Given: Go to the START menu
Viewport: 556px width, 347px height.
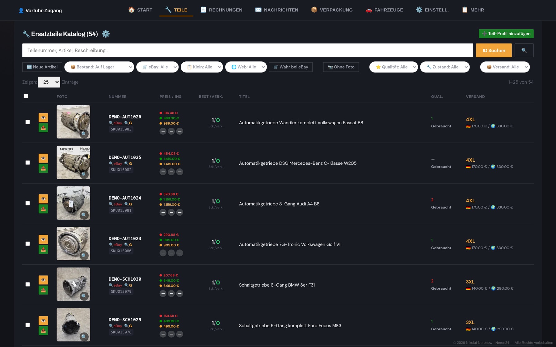Looking at the screenshot, I should (x=140, y=10).
